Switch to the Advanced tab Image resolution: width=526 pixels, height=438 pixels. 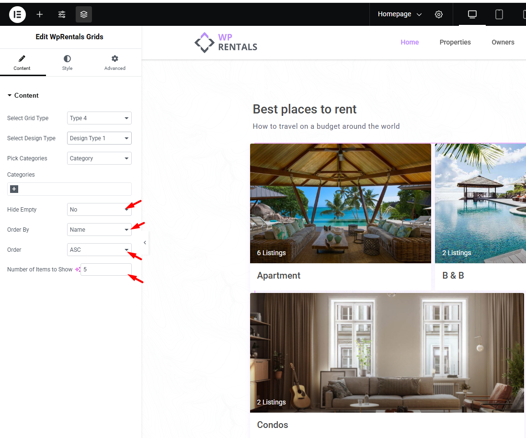point(114,63)
